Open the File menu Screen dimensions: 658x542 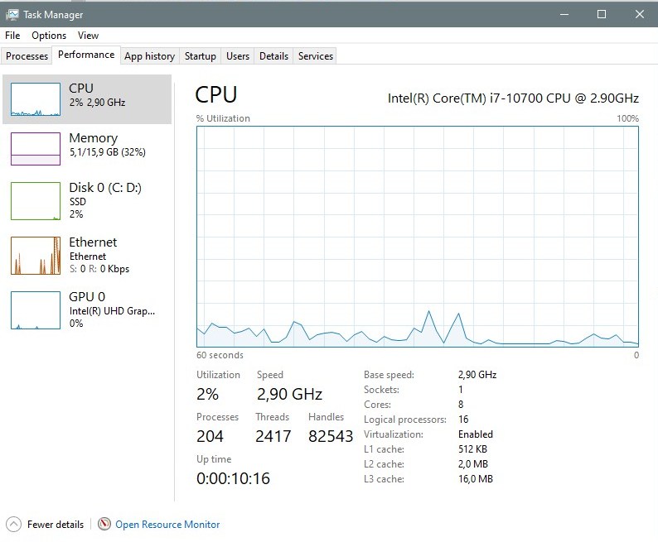(x=12, y=36)
